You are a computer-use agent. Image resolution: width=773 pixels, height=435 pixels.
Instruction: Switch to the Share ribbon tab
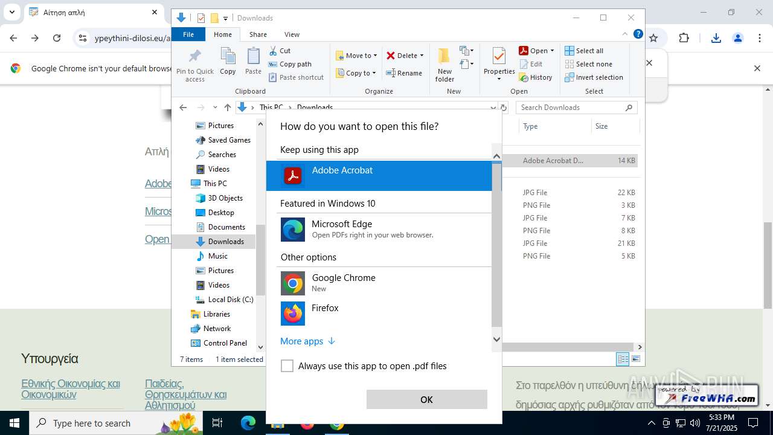[258, 34]
